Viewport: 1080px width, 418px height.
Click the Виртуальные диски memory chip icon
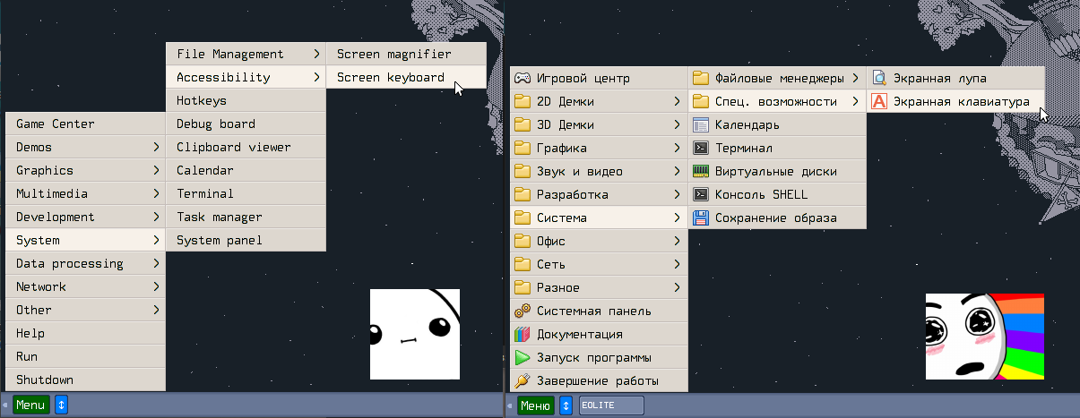(701, 172)
